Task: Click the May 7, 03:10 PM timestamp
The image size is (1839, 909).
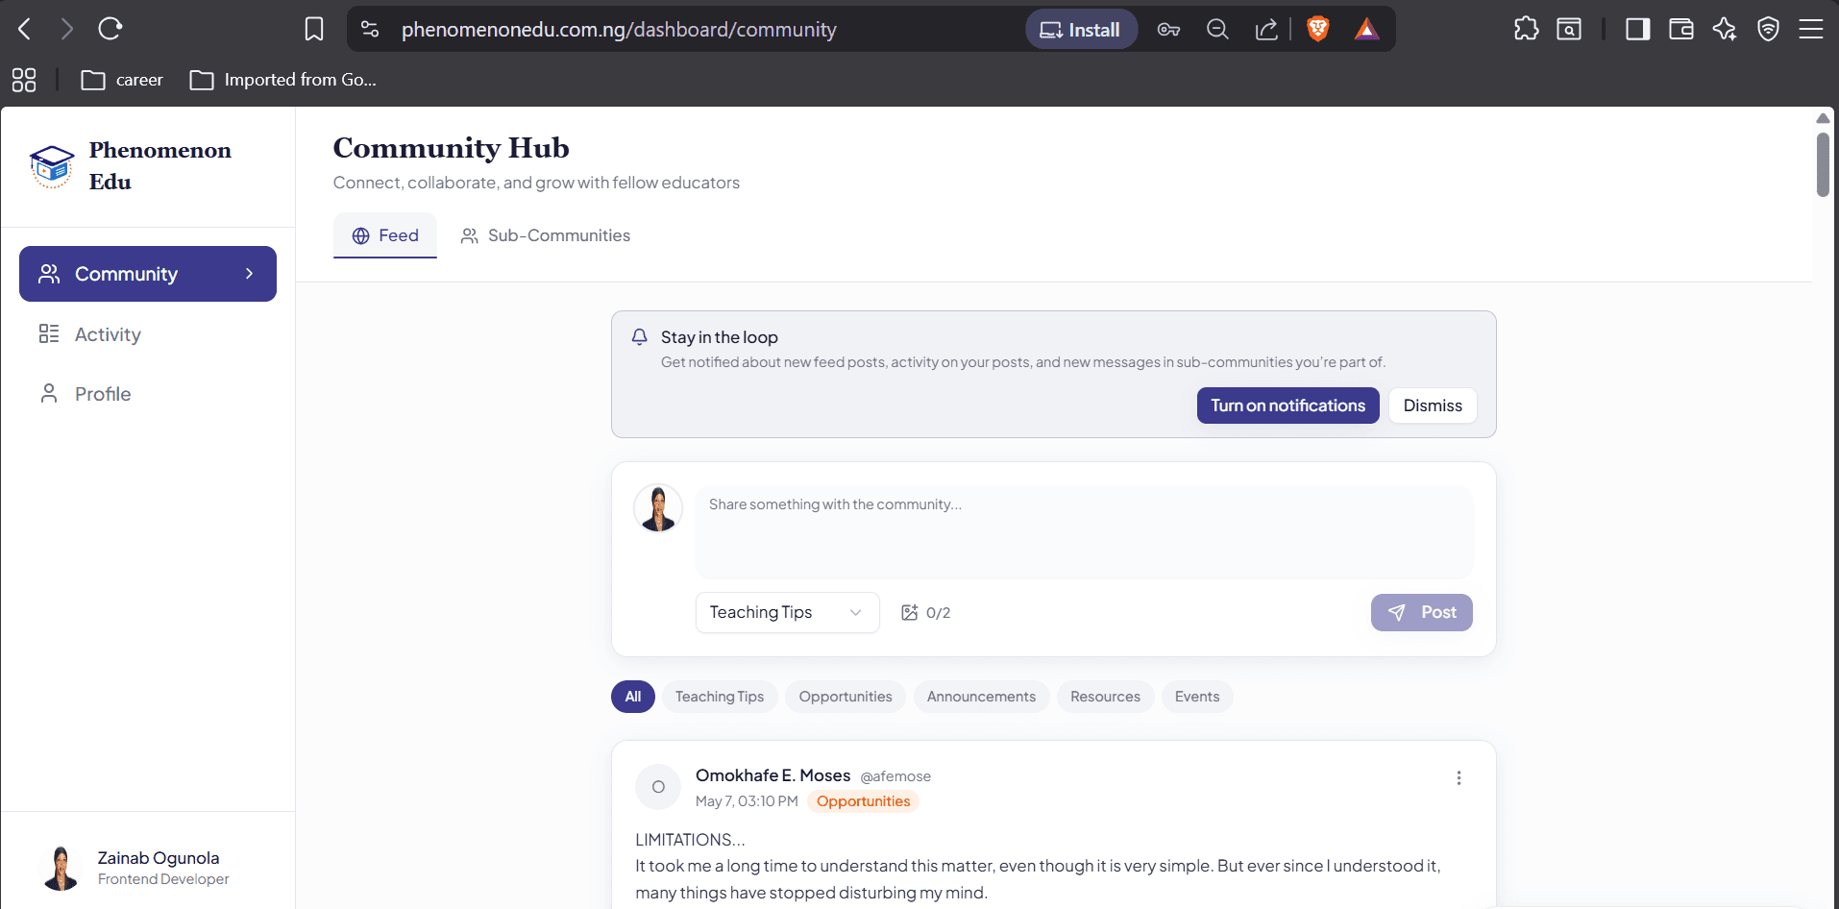Action: pyautogui.click(x=747, y=801)
